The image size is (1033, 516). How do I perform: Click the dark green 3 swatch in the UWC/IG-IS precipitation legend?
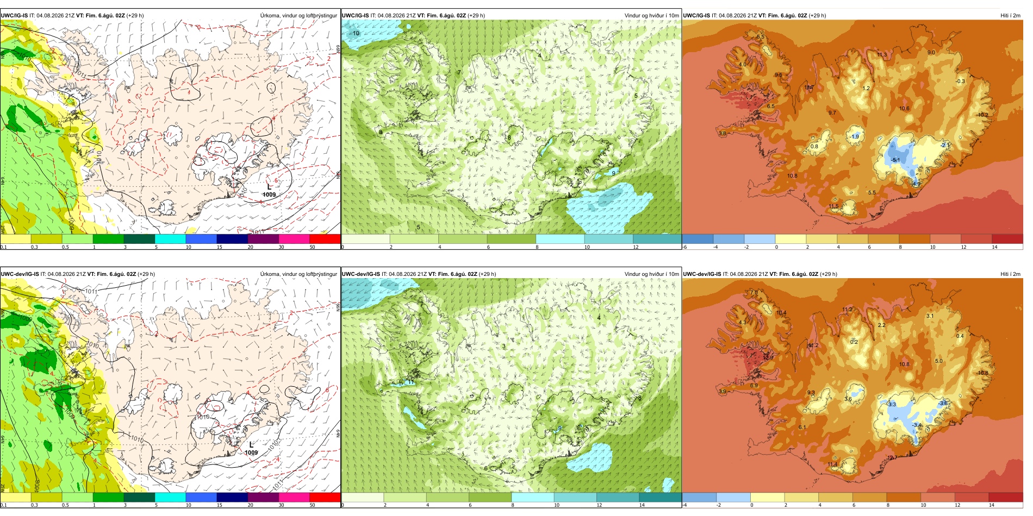(x=139, y=238)
